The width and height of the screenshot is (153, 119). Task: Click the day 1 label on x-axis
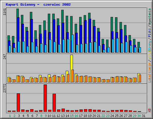tap(10, 116)
